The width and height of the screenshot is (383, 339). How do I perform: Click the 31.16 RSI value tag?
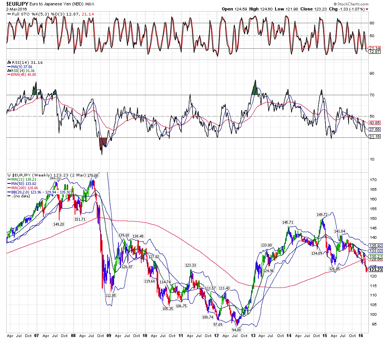(373, 137)
